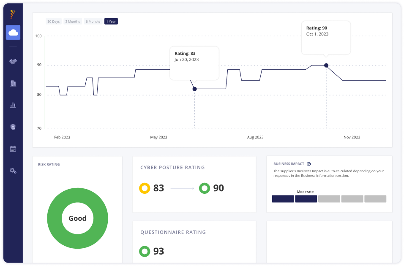The image size is (404, 266).
Task: Click the fourth gray Business Impact segment
Action: tap(352, 199)
